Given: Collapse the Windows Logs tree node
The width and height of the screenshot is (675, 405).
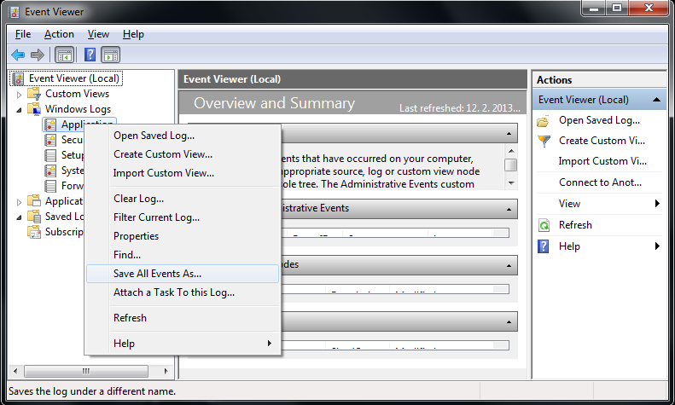Looking at the screenshot, I should [x=20, y=109].
